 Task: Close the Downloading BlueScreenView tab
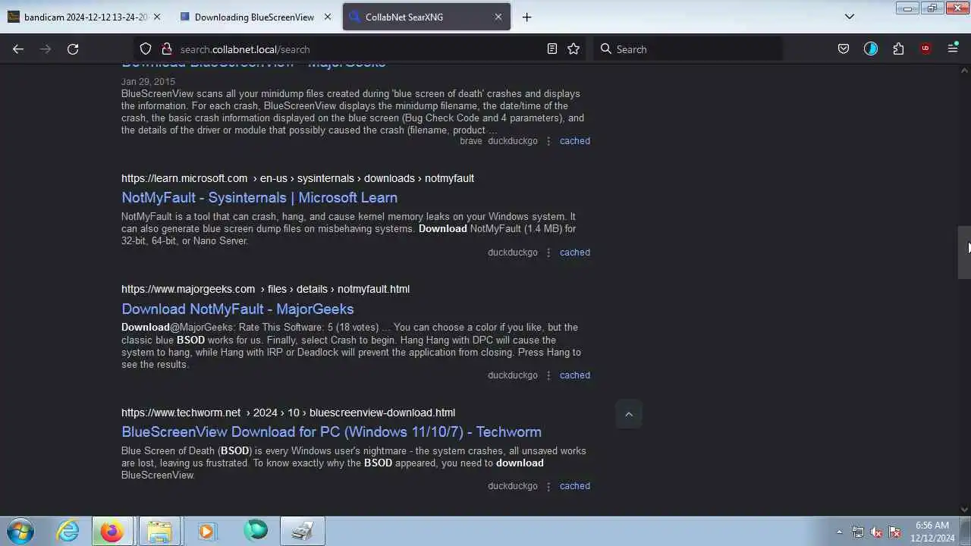(328, 17)
